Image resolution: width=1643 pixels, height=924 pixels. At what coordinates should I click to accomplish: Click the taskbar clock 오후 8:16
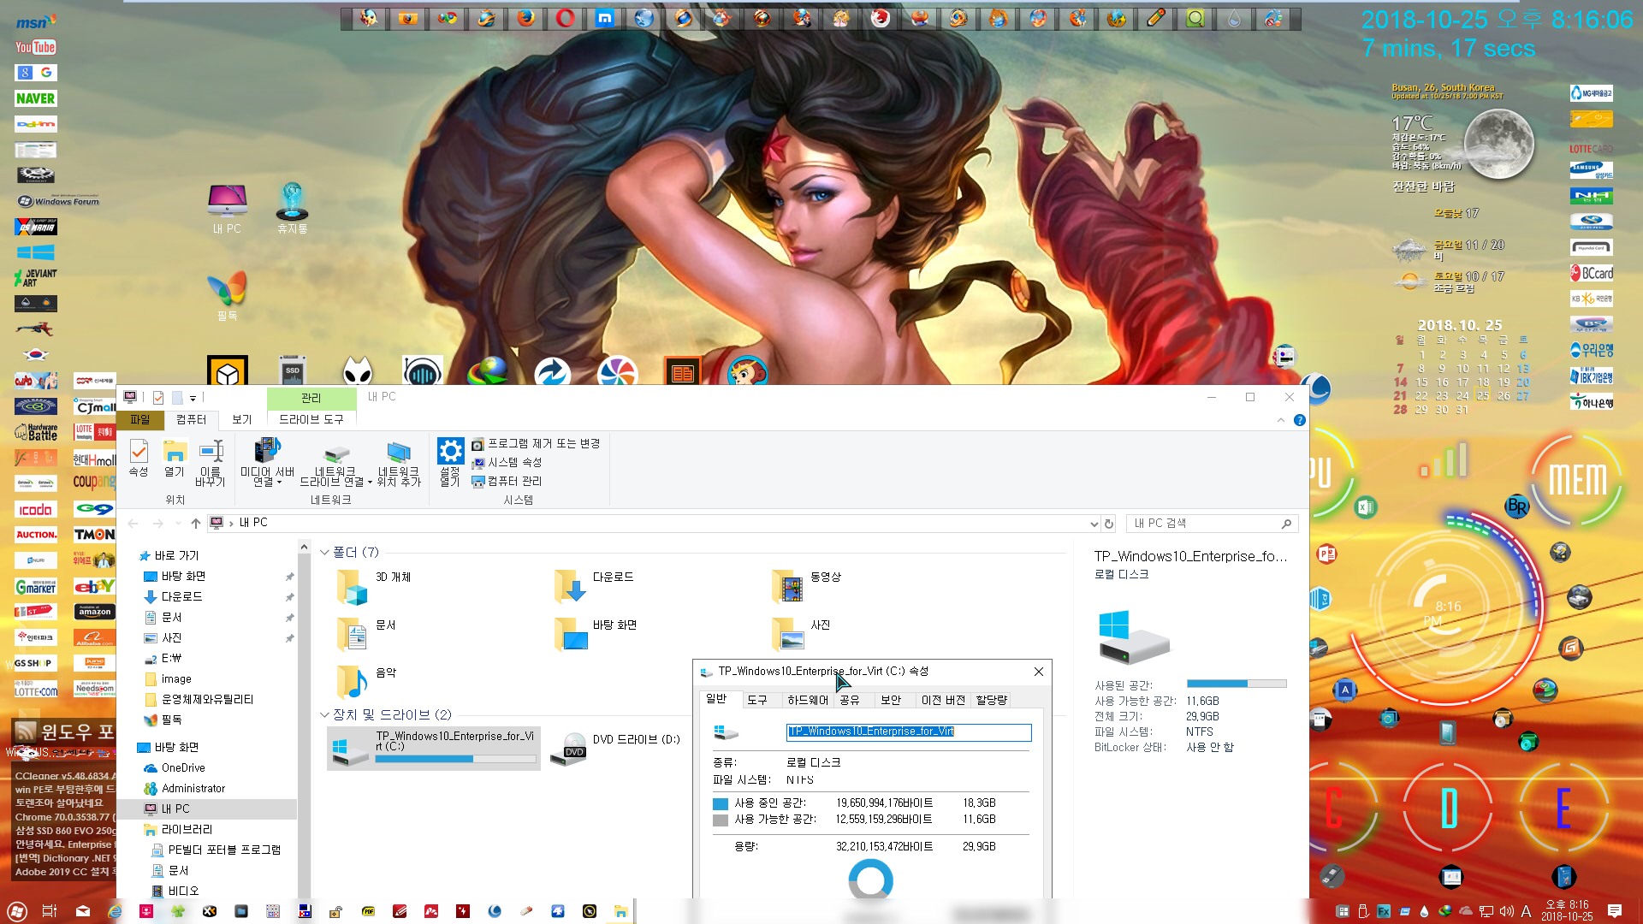(1567, 910)
